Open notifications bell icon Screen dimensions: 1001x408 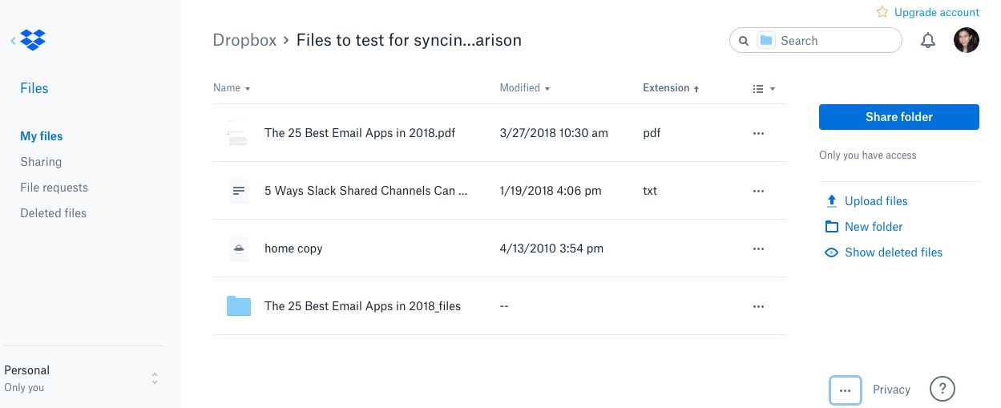pyautogui.click(x=928, y=41)
